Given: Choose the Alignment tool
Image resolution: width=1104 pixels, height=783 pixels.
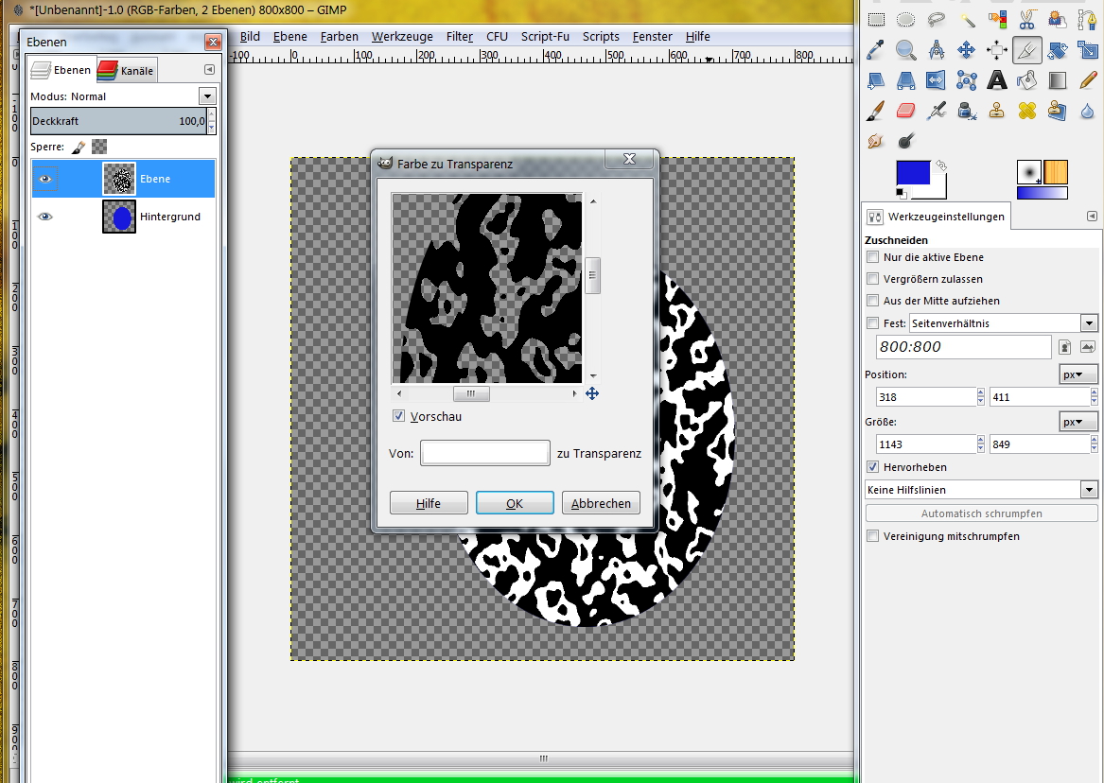Looking at the screenshot, I should [997, 50].
